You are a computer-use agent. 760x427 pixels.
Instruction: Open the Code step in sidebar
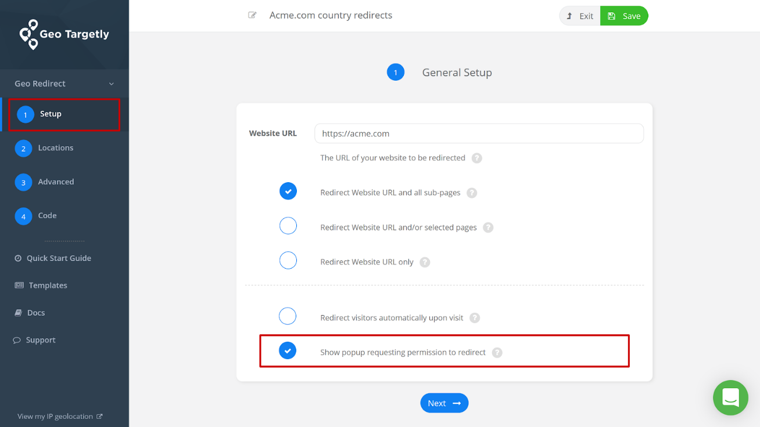[x=47, y=215]
